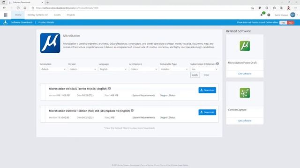
Task: Show info for MicroStation CONNECT Edition
Action: (132, 111)
